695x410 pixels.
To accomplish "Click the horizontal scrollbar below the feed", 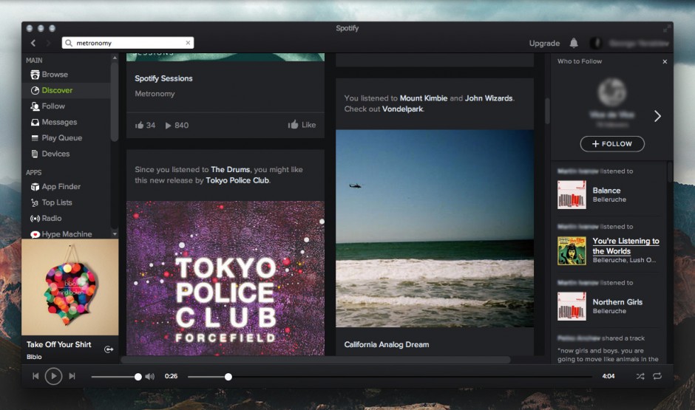I will (x=316, y=360).
